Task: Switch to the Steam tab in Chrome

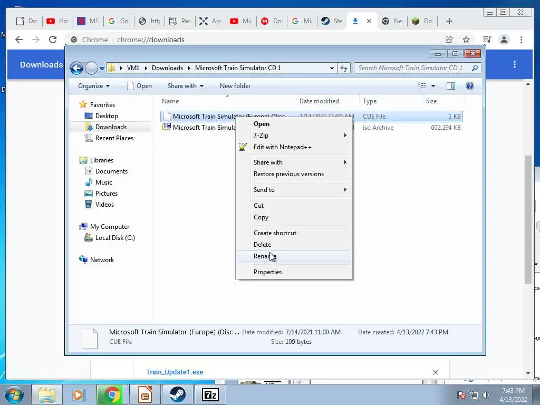Action: click(332, 21)
